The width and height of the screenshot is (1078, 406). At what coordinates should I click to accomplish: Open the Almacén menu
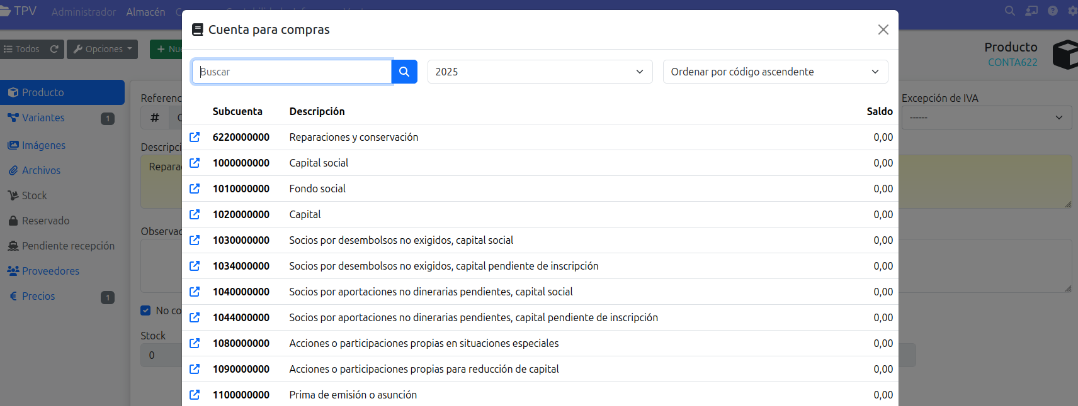tap(145, 12)
